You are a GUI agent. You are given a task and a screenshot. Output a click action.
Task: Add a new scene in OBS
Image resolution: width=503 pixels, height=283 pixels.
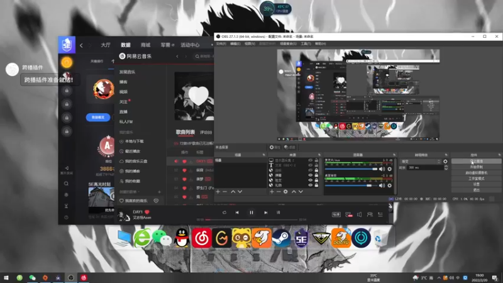click(x=218, y=192)
